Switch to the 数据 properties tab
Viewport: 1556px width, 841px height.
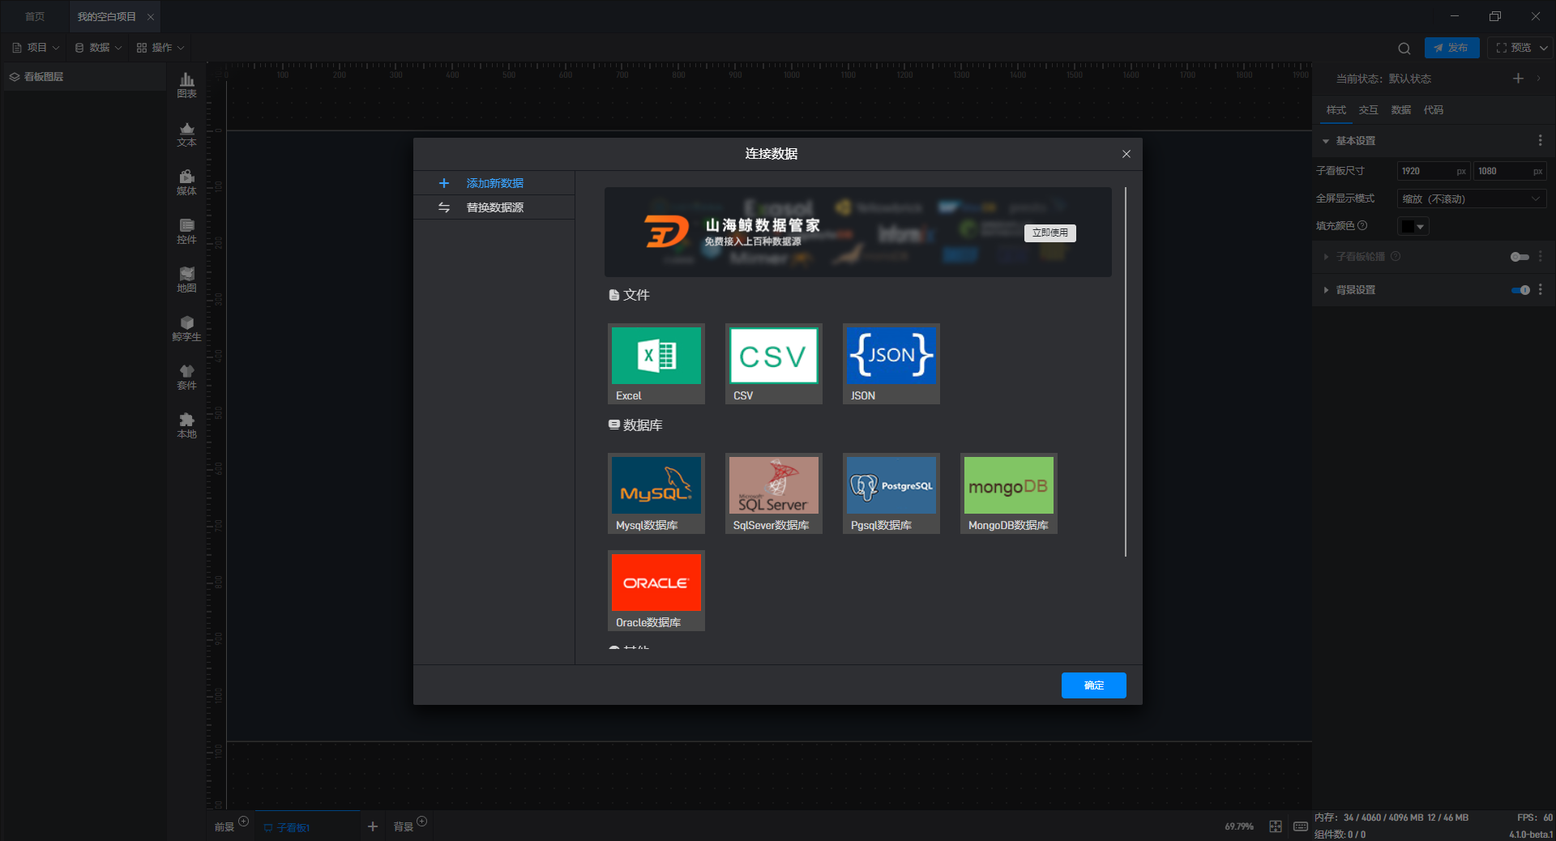(x=1401, y=110)
